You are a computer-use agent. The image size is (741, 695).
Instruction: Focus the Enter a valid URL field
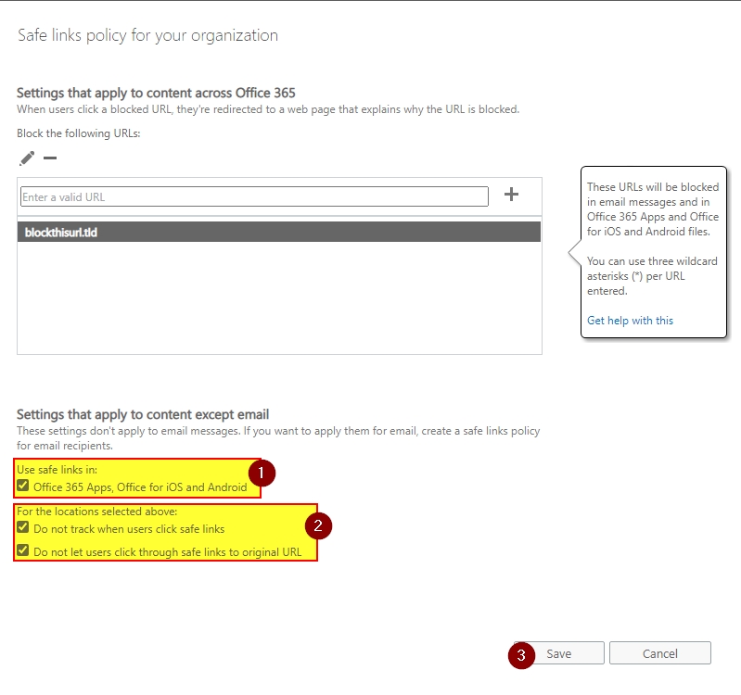click(254, 196)
